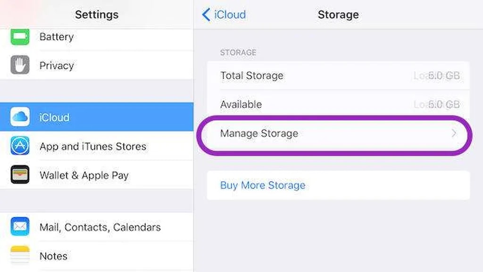Viewport: 483px width, 272px height.
Task: Open the Notes settings label
Action: (x=53, y=256)
